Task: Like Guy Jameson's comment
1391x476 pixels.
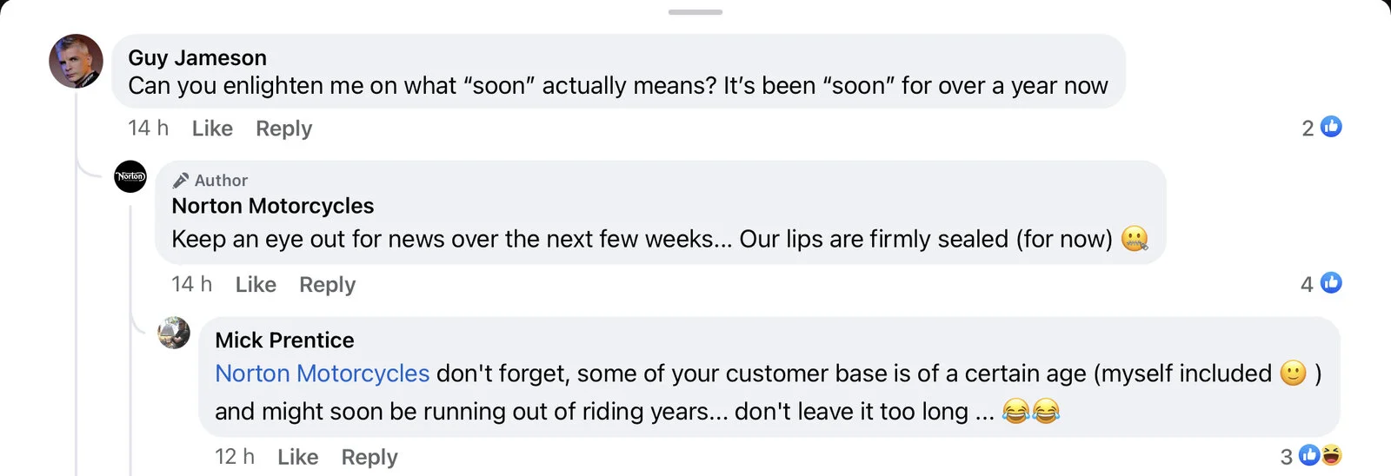Action: coord(212,129)
